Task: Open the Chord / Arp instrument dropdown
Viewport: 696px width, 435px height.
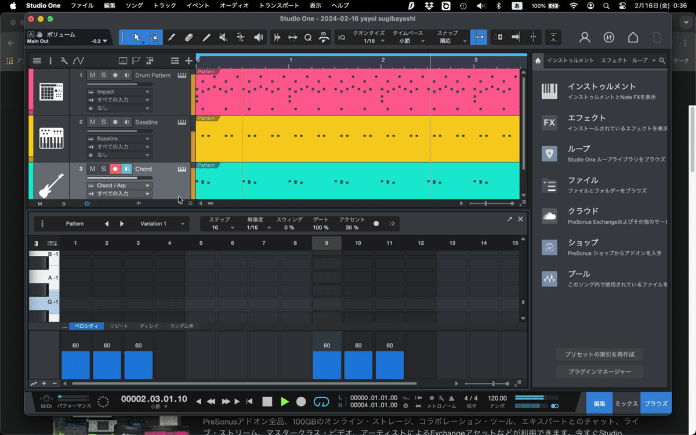Action: (119, 186)
